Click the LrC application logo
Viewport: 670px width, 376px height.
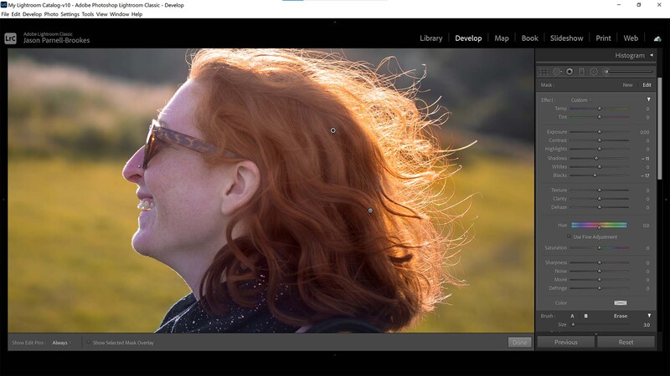tap(10, 38)
